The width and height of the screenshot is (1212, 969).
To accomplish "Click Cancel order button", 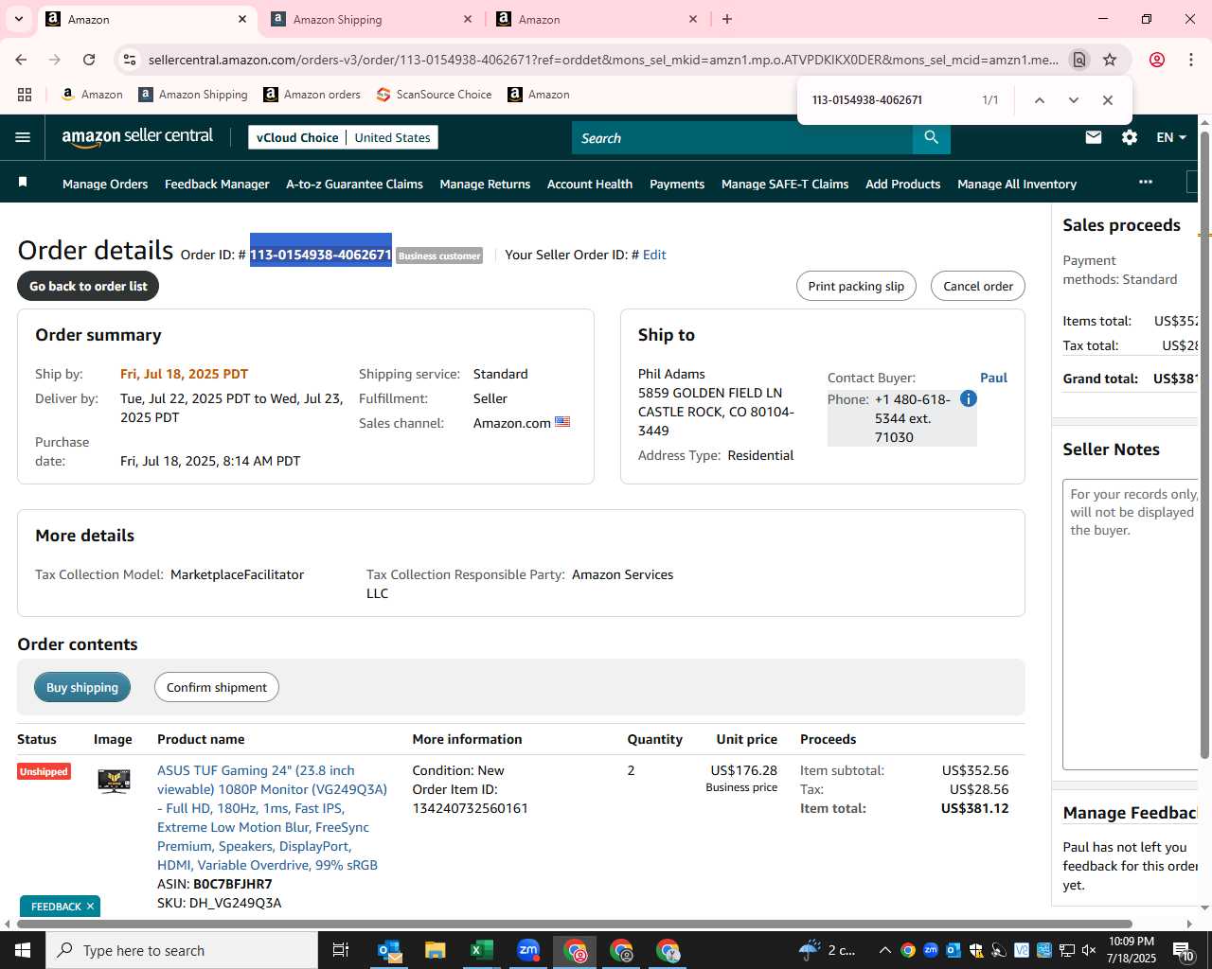I will 978,286.
